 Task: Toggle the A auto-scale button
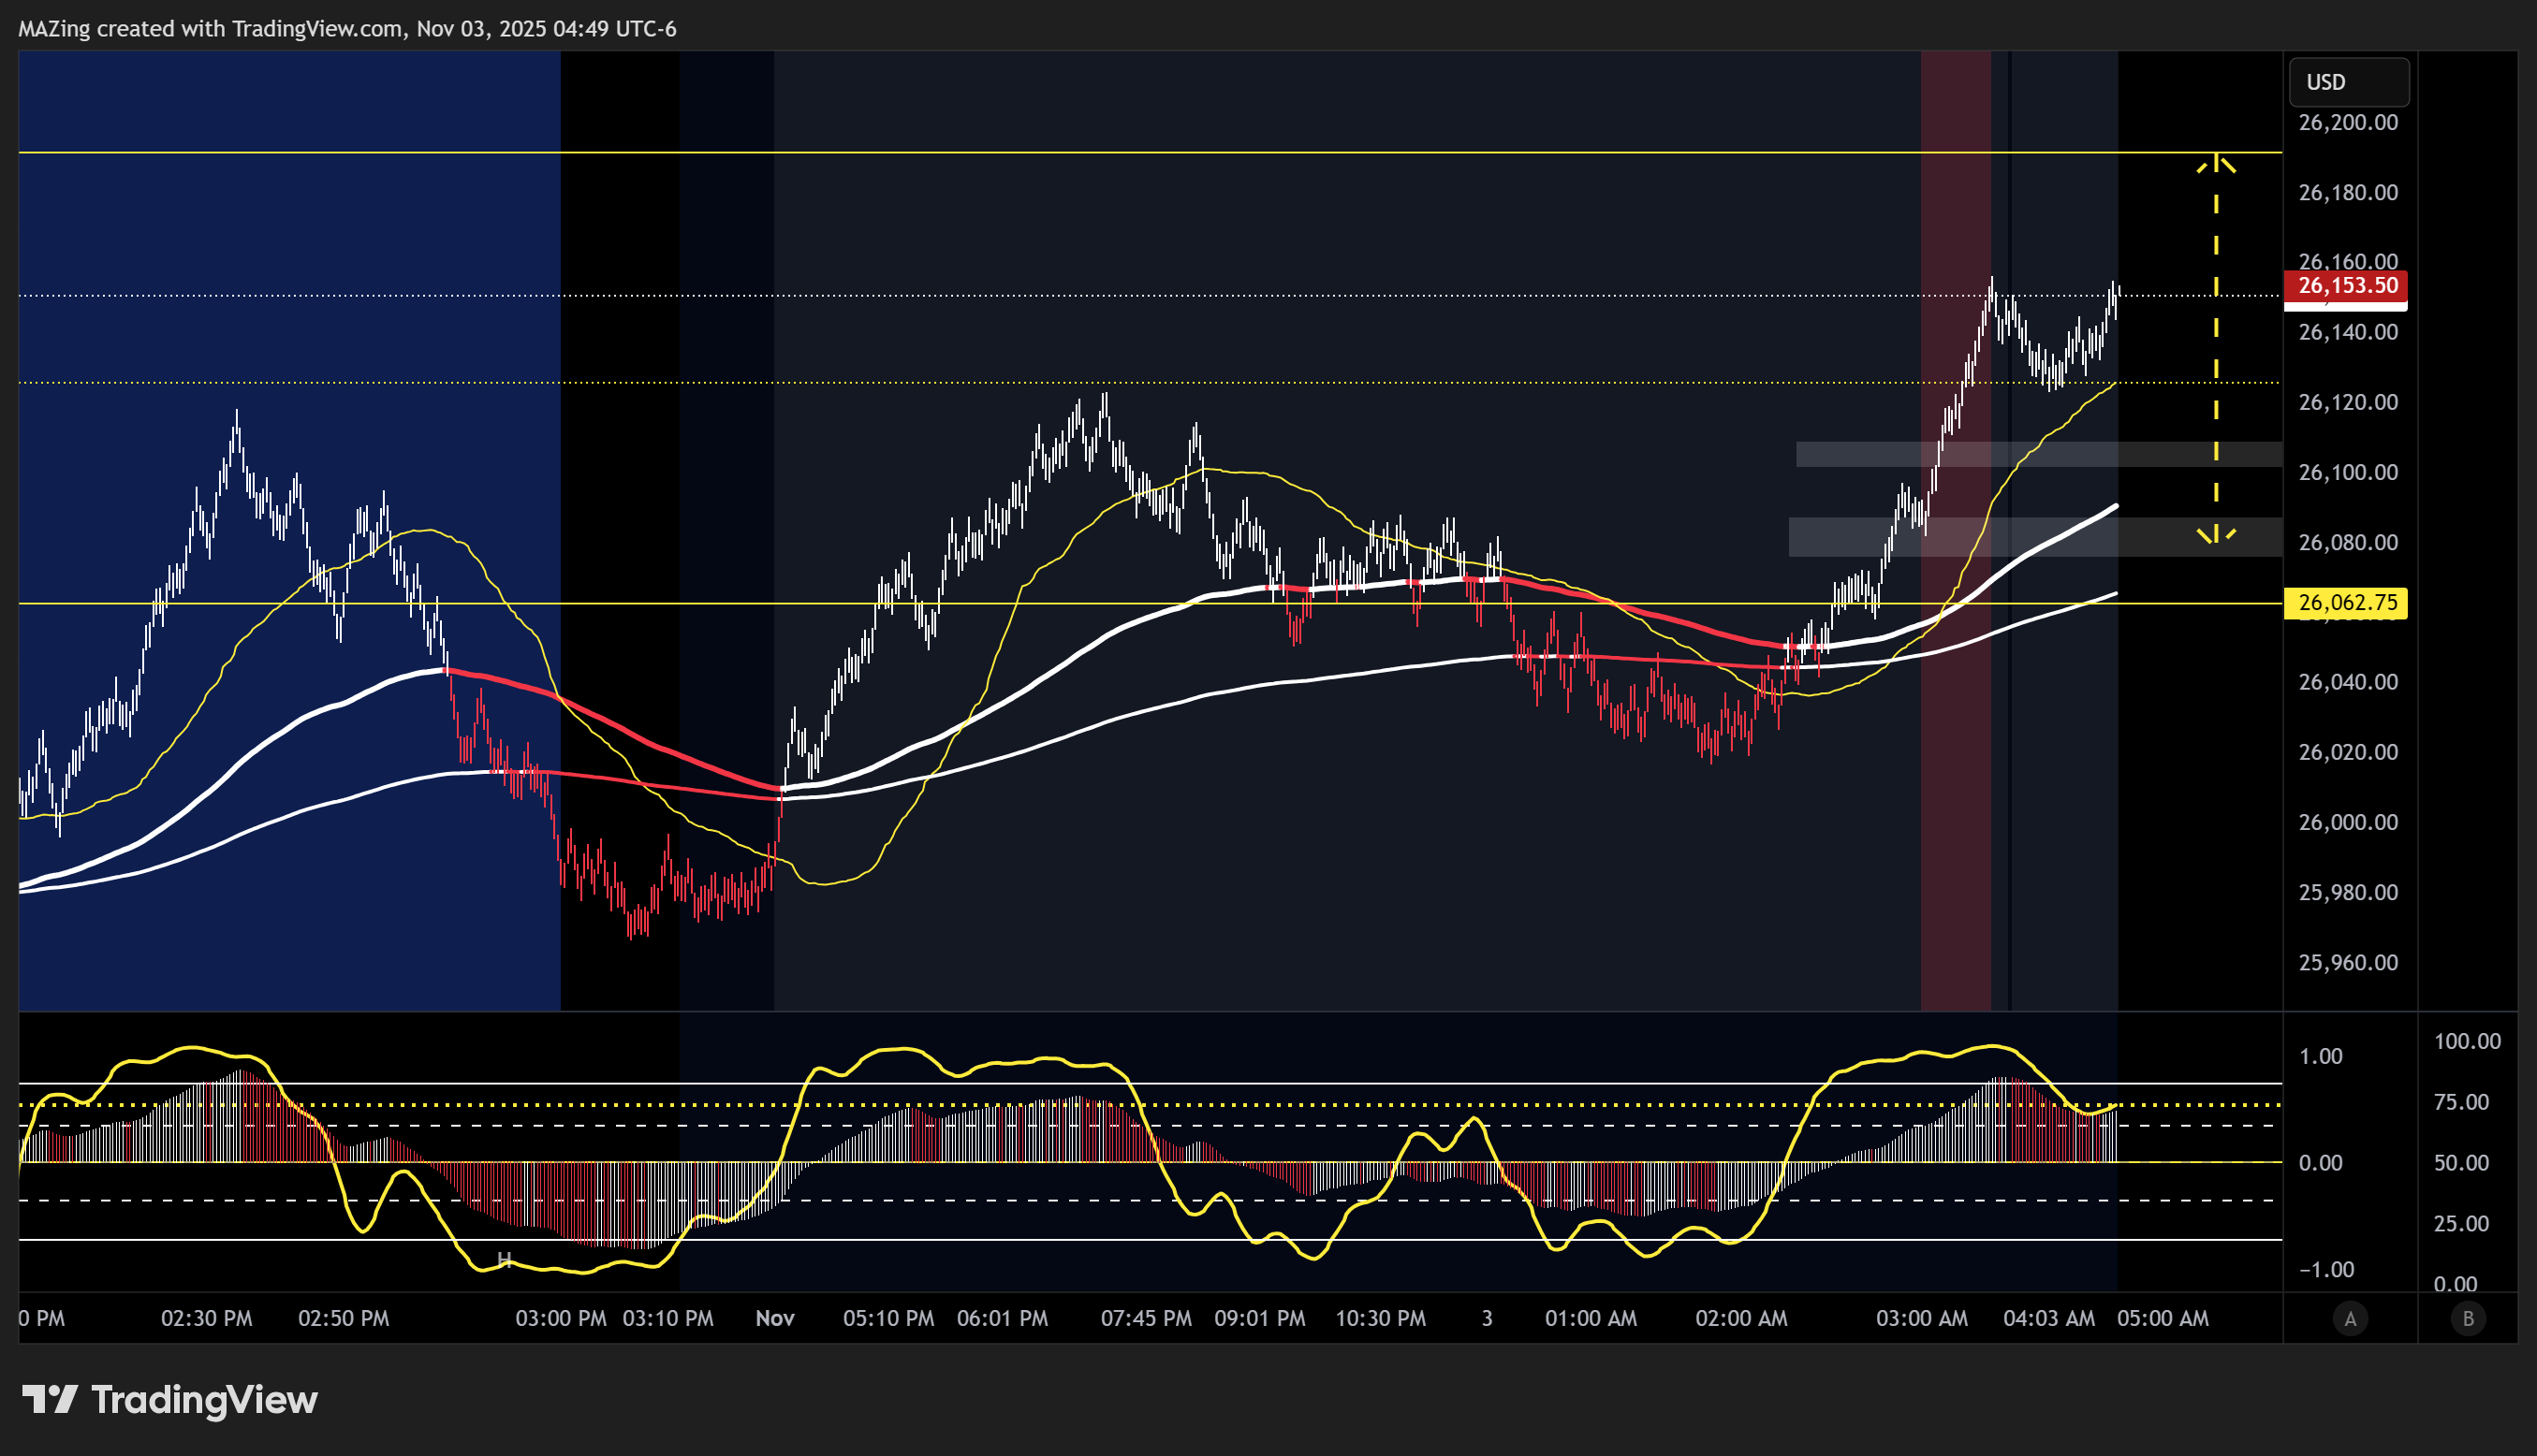click(2350, 1319)
